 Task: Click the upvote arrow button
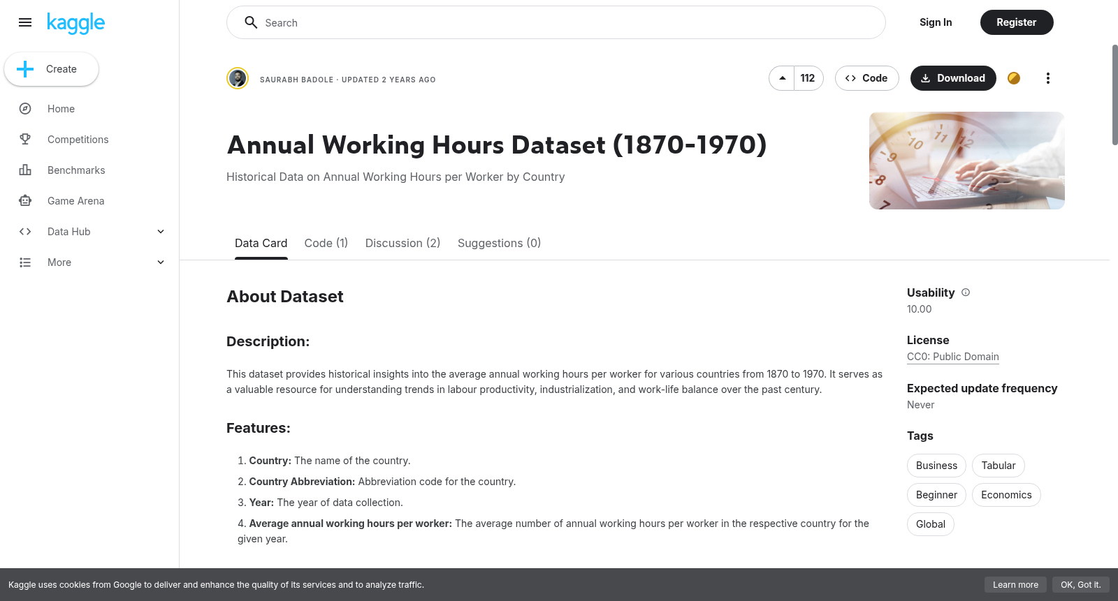782,78
